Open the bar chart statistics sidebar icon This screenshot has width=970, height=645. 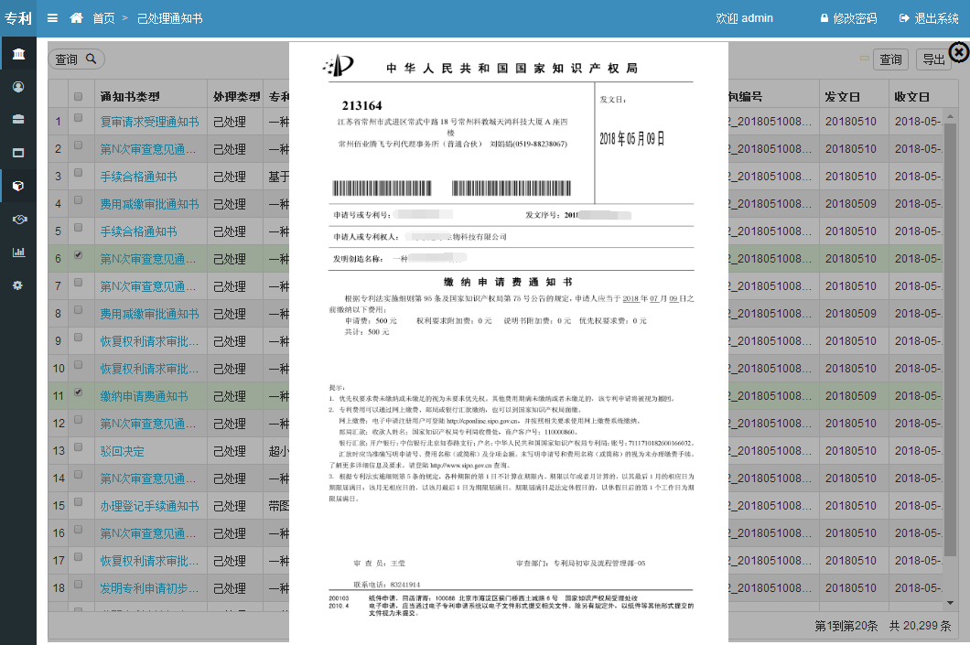click(x=18, y=252)
